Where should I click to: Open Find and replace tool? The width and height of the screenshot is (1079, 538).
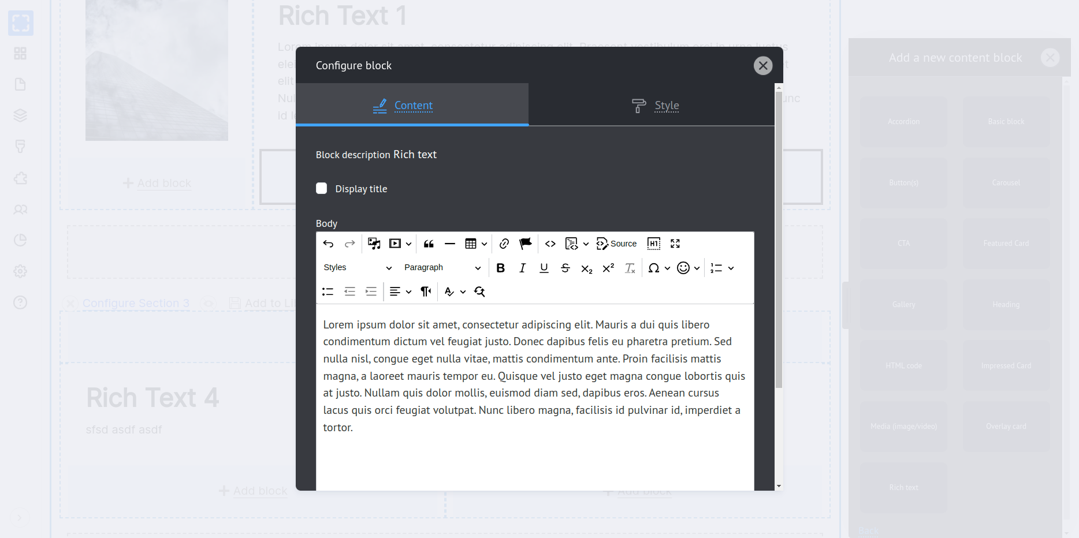tap(479, 292)
